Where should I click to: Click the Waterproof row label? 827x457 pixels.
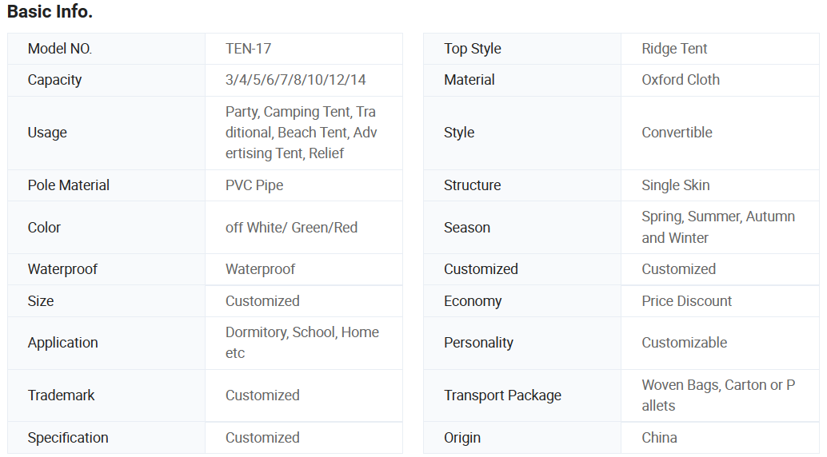(62, 269)
